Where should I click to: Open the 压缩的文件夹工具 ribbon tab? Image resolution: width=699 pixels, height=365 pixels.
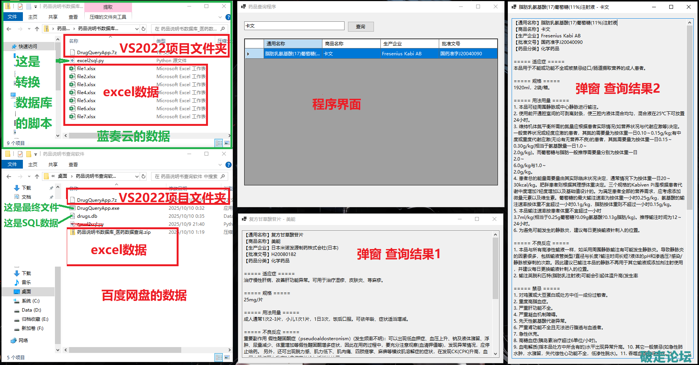108,17
